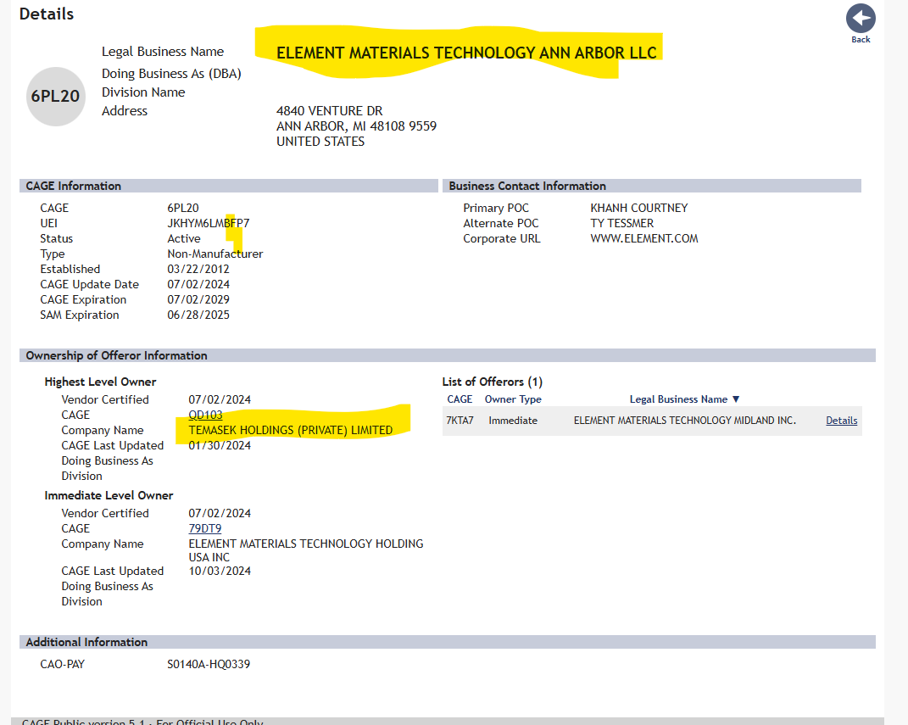Viewport: 908px width, 725px height.
Task: Click the Back arrow icon
Action: click(861, 18)
